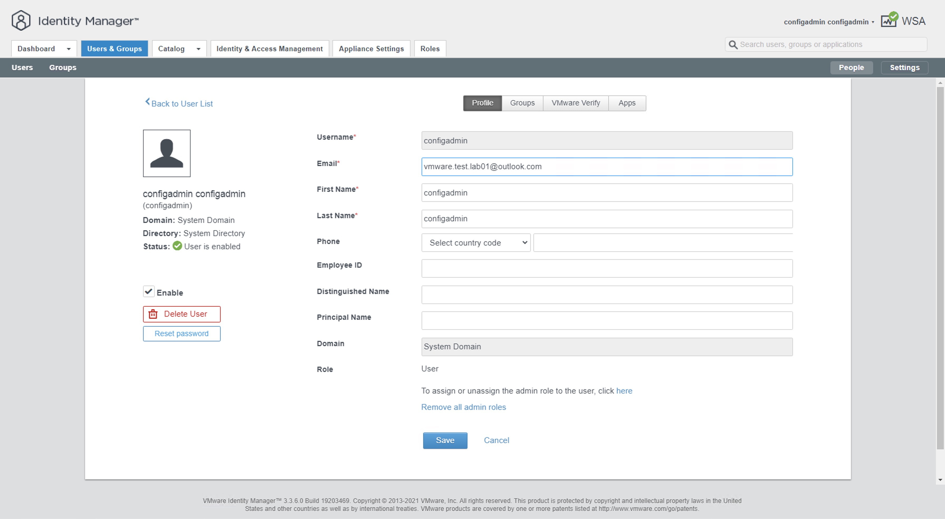The height and width of the screenshot is (519, 945).
Task: Open the Select country code dropdown
Action: 475,242
